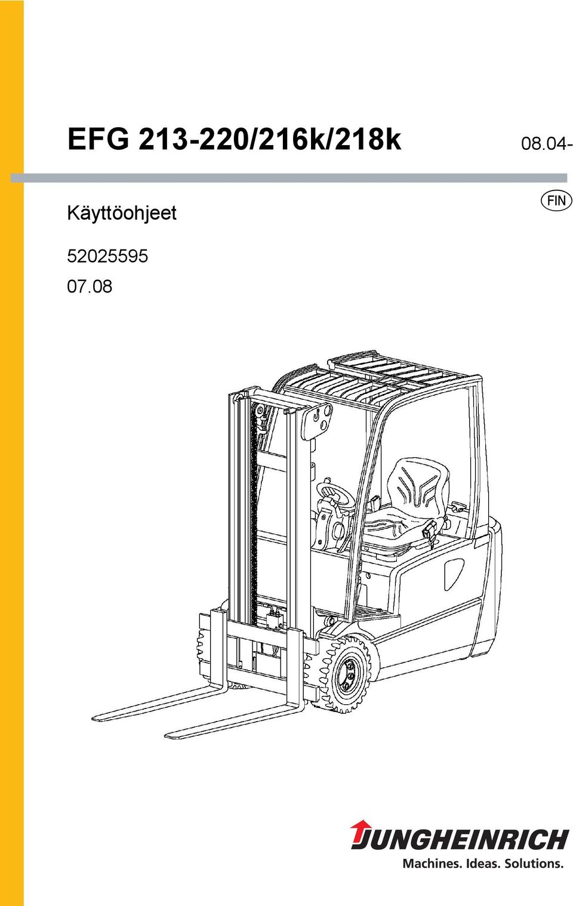Click the revision date '07.08'
This screenshot has width=573, height=906.
[90, 286]
